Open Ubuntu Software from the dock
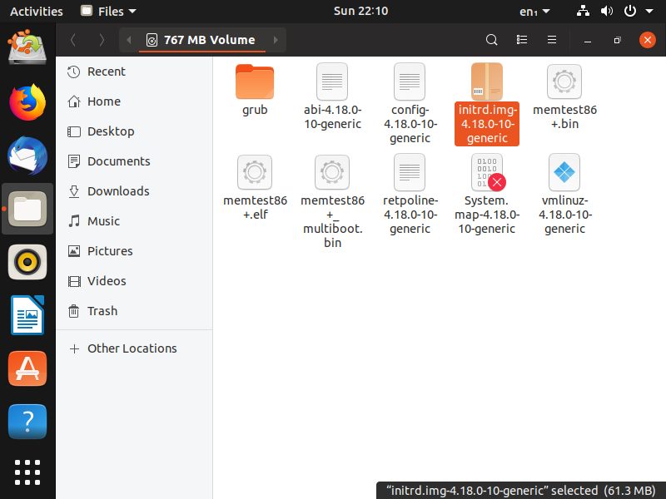Screen dimensions: 666x499 [x=27, y=368]
